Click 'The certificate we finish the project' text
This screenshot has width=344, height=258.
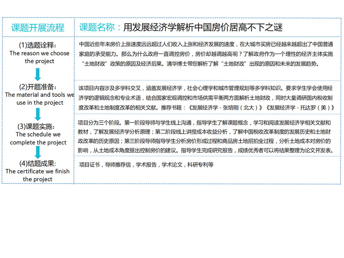(x=37, y=175)
